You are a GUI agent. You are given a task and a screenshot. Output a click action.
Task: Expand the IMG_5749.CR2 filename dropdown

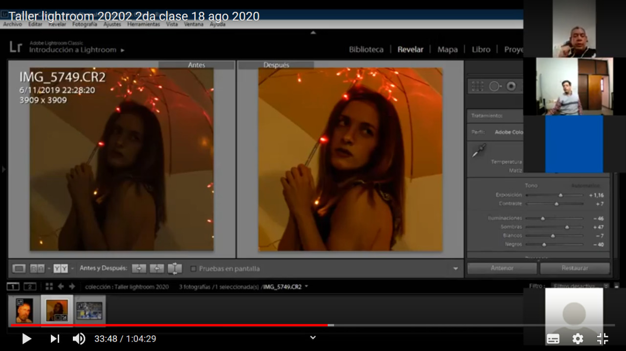(307, 287)
